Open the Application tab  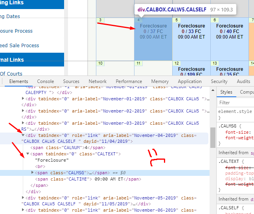190,81
